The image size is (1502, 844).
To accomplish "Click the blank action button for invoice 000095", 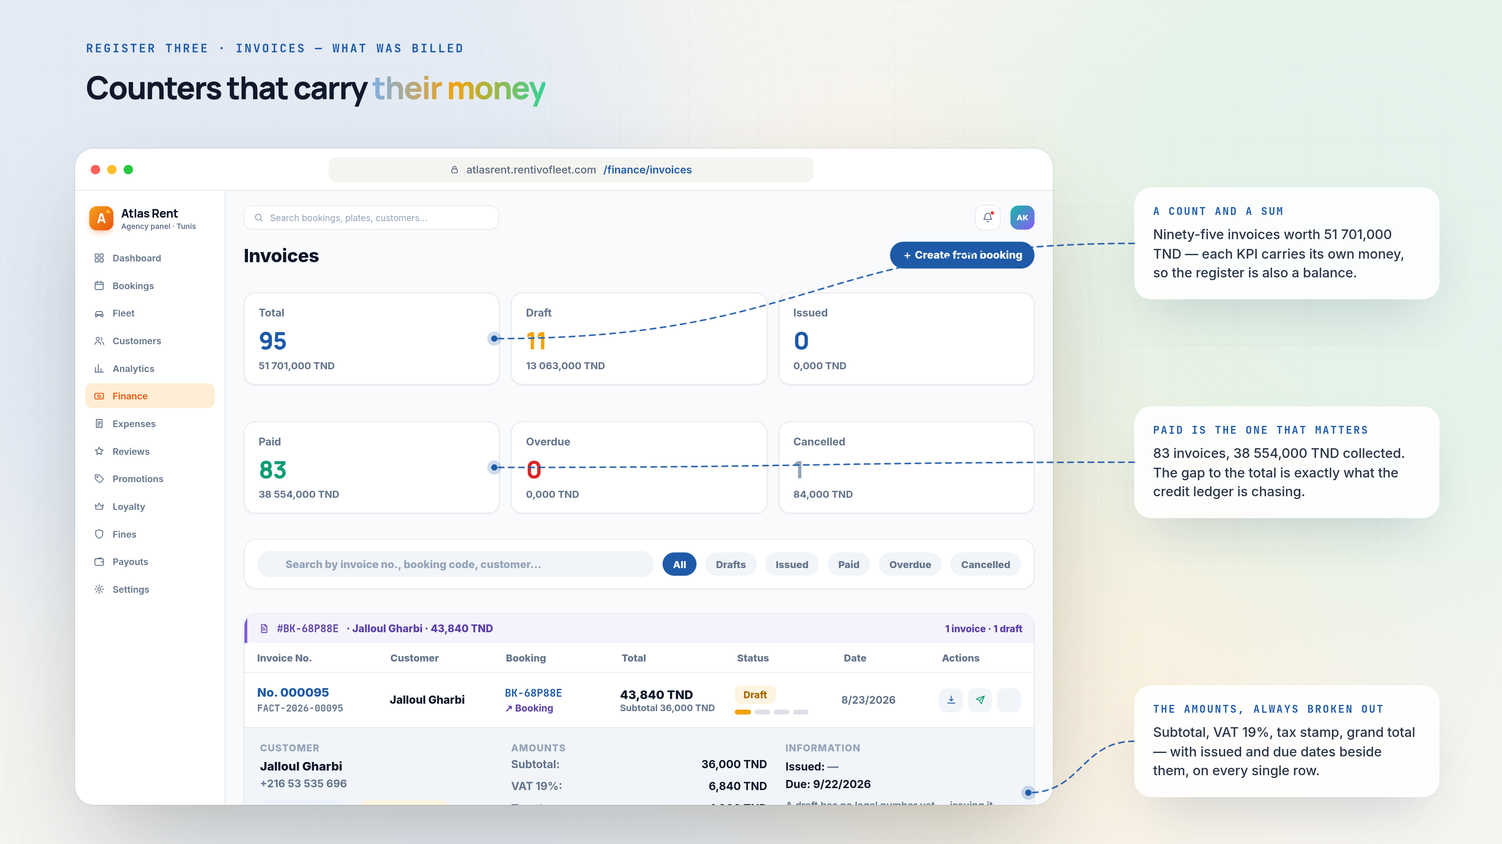I will 1009,700.
